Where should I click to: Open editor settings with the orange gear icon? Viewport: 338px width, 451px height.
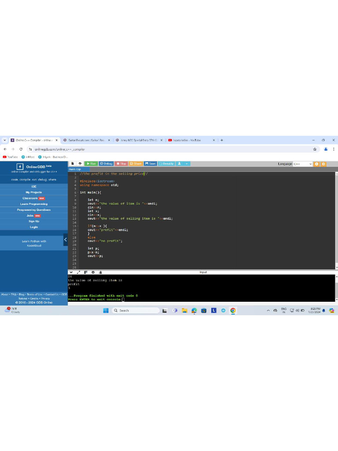click(x=323, y=164)
